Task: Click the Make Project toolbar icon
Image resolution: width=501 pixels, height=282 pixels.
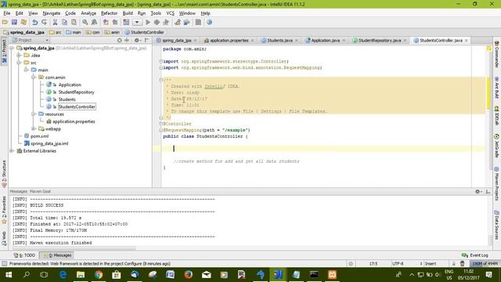Action: 126,22
